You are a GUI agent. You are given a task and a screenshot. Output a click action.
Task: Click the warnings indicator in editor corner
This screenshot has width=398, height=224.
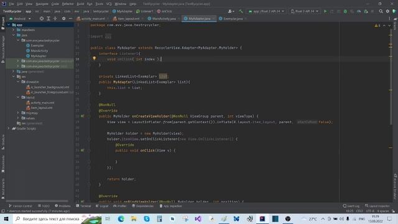(x=377, y=26)
